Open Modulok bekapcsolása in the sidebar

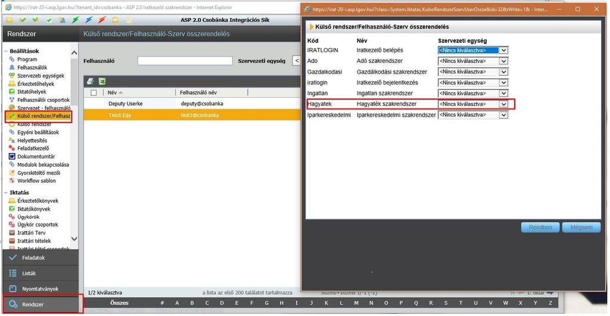click(43, 165)
